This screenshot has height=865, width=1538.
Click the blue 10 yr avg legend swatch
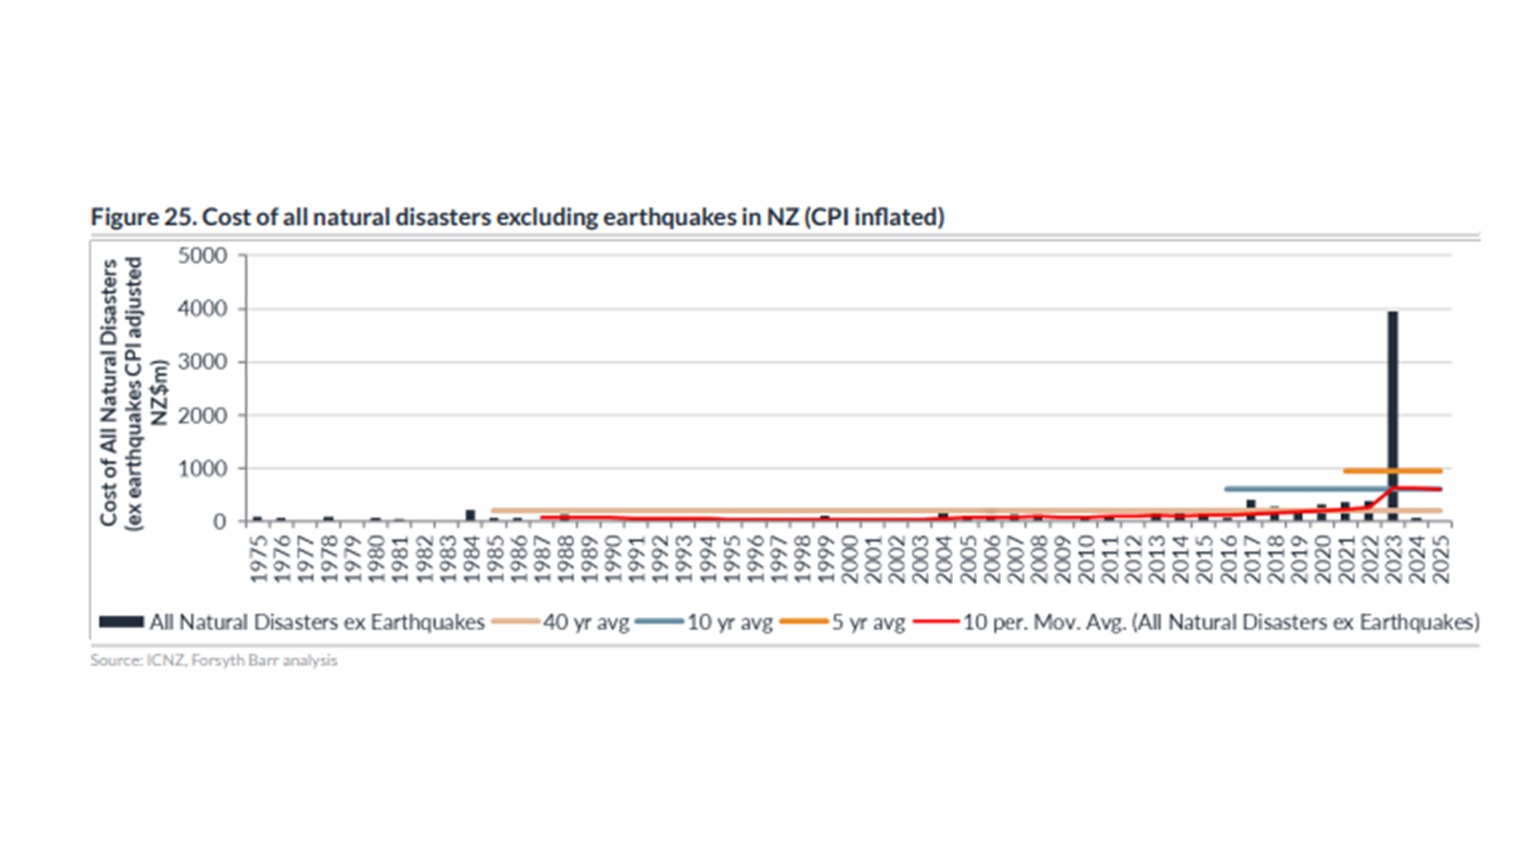[x=659, y=622]
